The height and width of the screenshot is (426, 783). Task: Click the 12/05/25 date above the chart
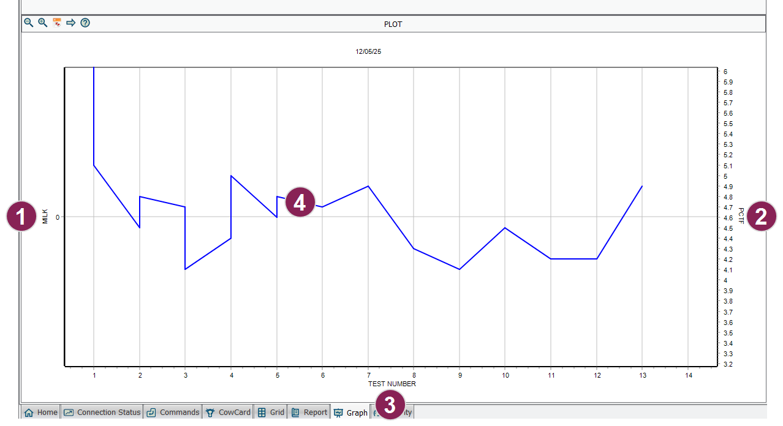pyautogui.click(x=368, y=52)
